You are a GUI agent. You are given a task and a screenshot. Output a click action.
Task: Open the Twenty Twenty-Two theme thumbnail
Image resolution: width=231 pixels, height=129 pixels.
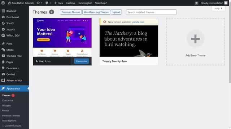[129, 41]
